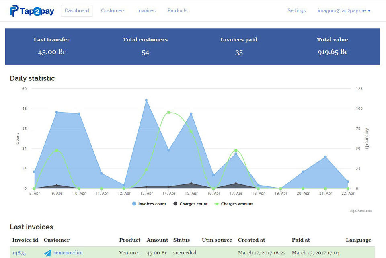Image resolution: width=386 pixels, height=258 pixels.
Task: Toggle Invoices count legend series
Action: tap(149, 204)
